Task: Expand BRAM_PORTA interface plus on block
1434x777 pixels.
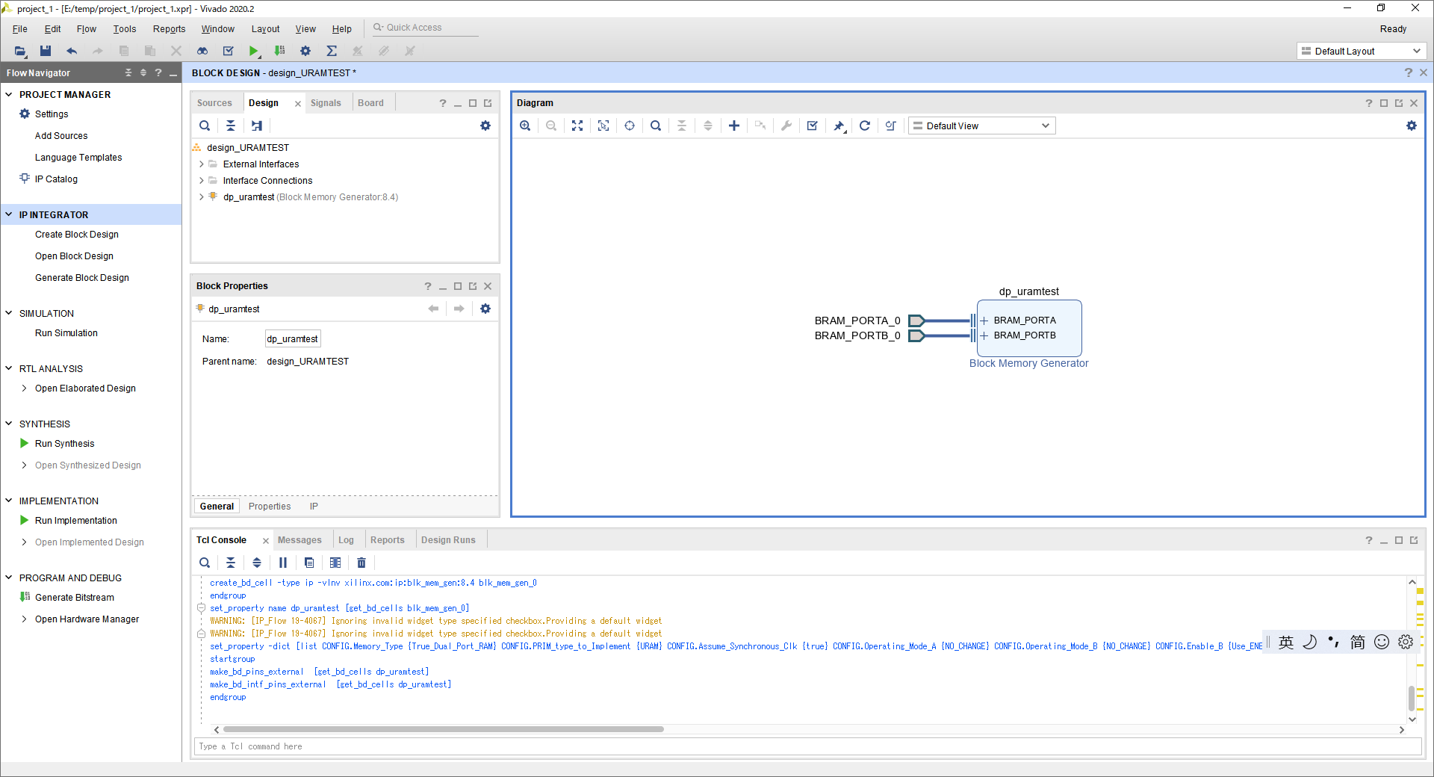Action: pyautogui.click(x=984, y=321)
